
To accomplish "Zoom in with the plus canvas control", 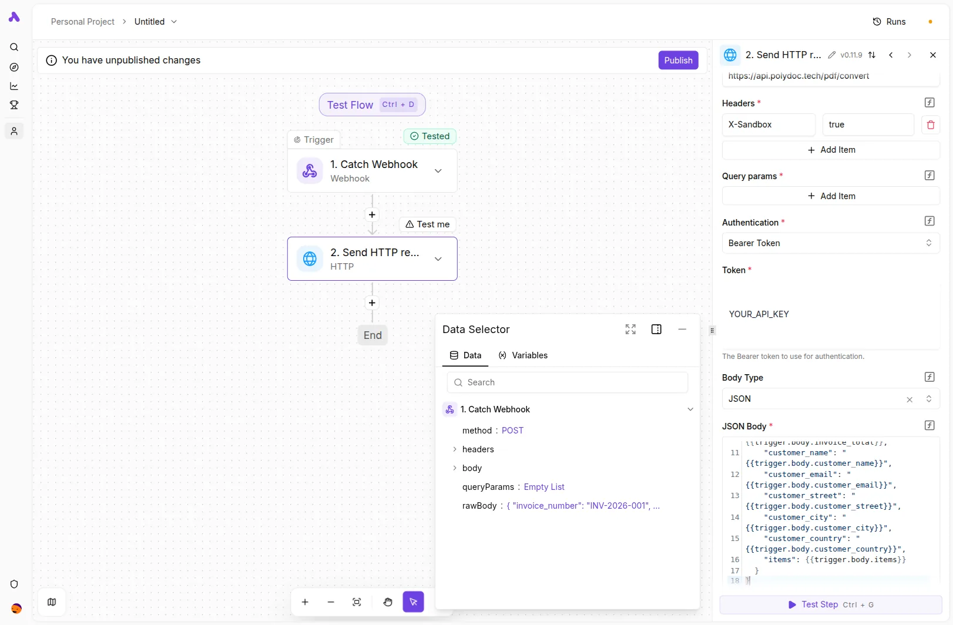I will point(305,602).
